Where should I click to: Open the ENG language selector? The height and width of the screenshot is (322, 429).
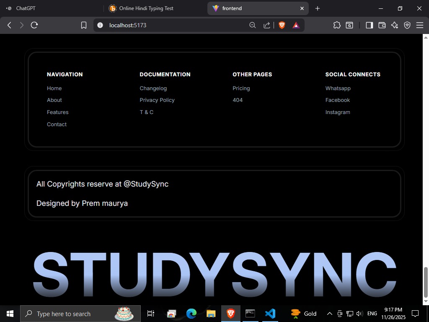point(372,313)
